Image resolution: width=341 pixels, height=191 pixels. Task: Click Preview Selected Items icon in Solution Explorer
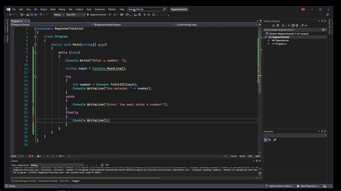[x=306, y=25]
